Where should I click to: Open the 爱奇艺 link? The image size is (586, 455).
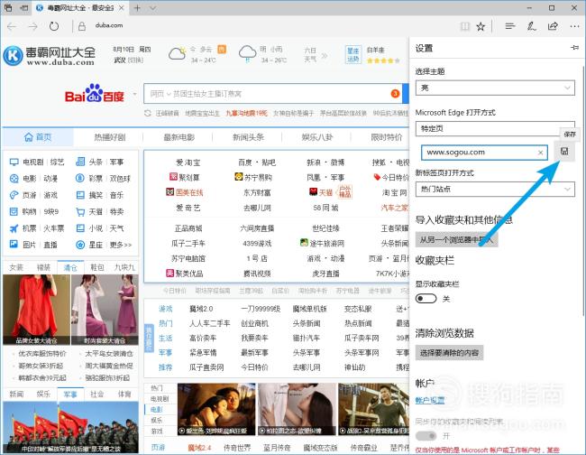click(188, 208)
